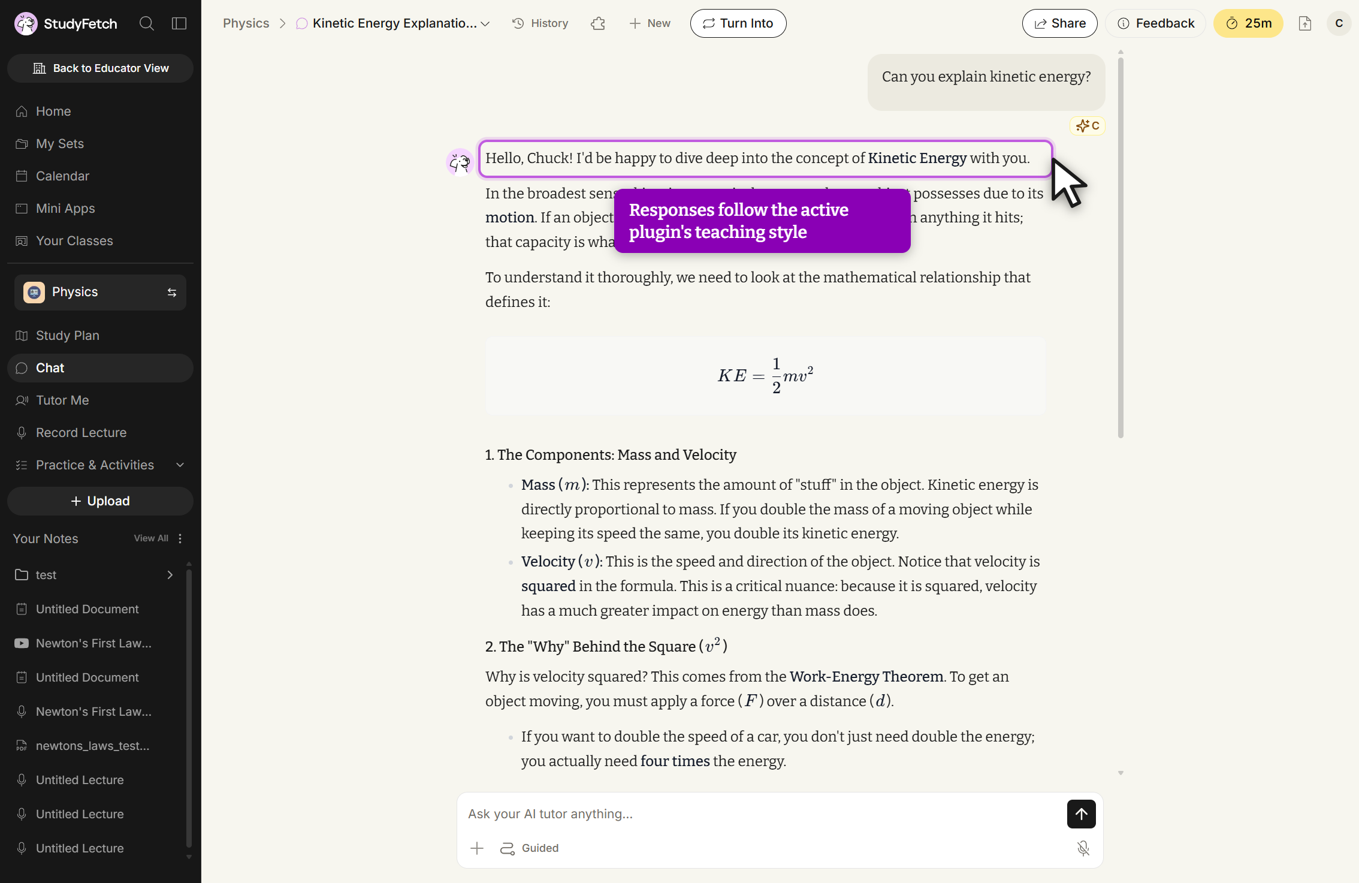Image resolution: width=1359 pixels, height=883 pixels.
Task: Click the send arrow button
Action: [1082, 814]
